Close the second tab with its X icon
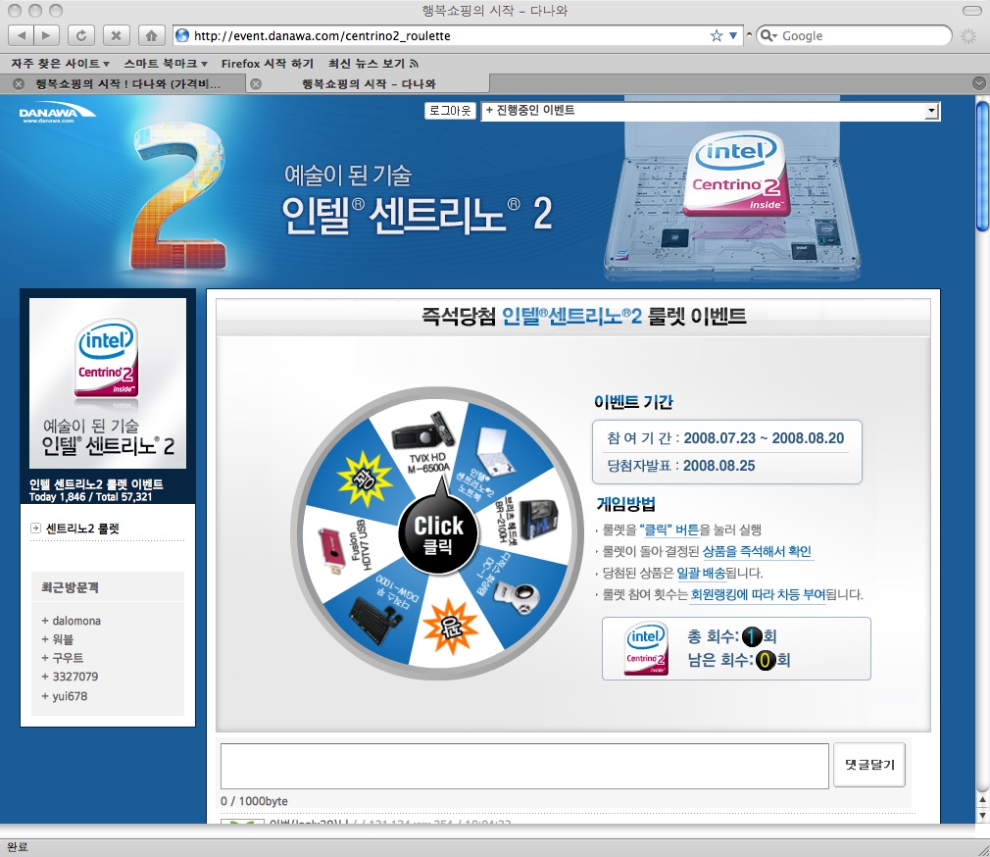990x857 pixels. coord(256,83)
